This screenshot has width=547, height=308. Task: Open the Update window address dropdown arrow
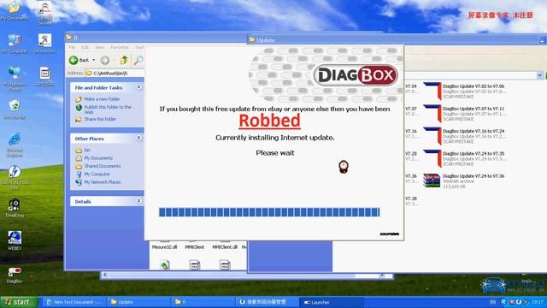[x=539, y=75]
